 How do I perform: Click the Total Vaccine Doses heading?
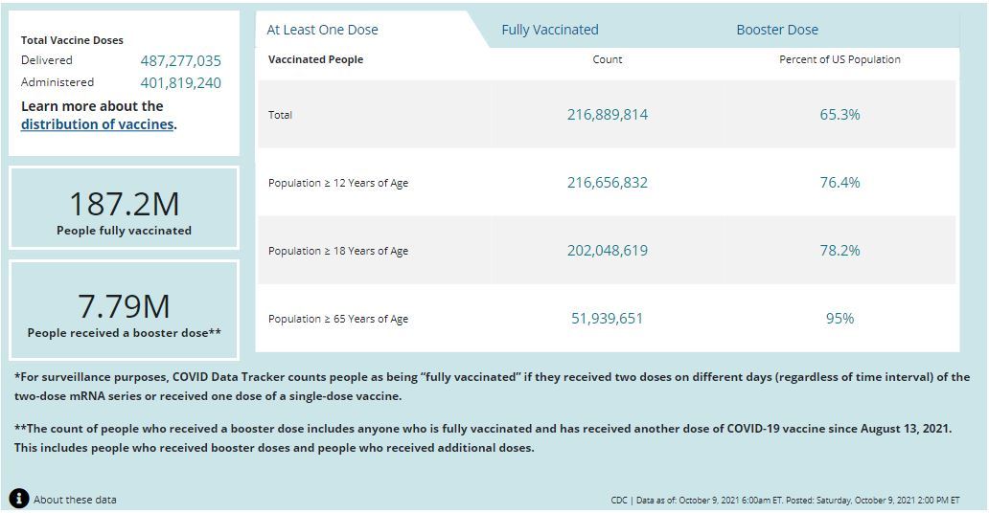pos(72,40)
